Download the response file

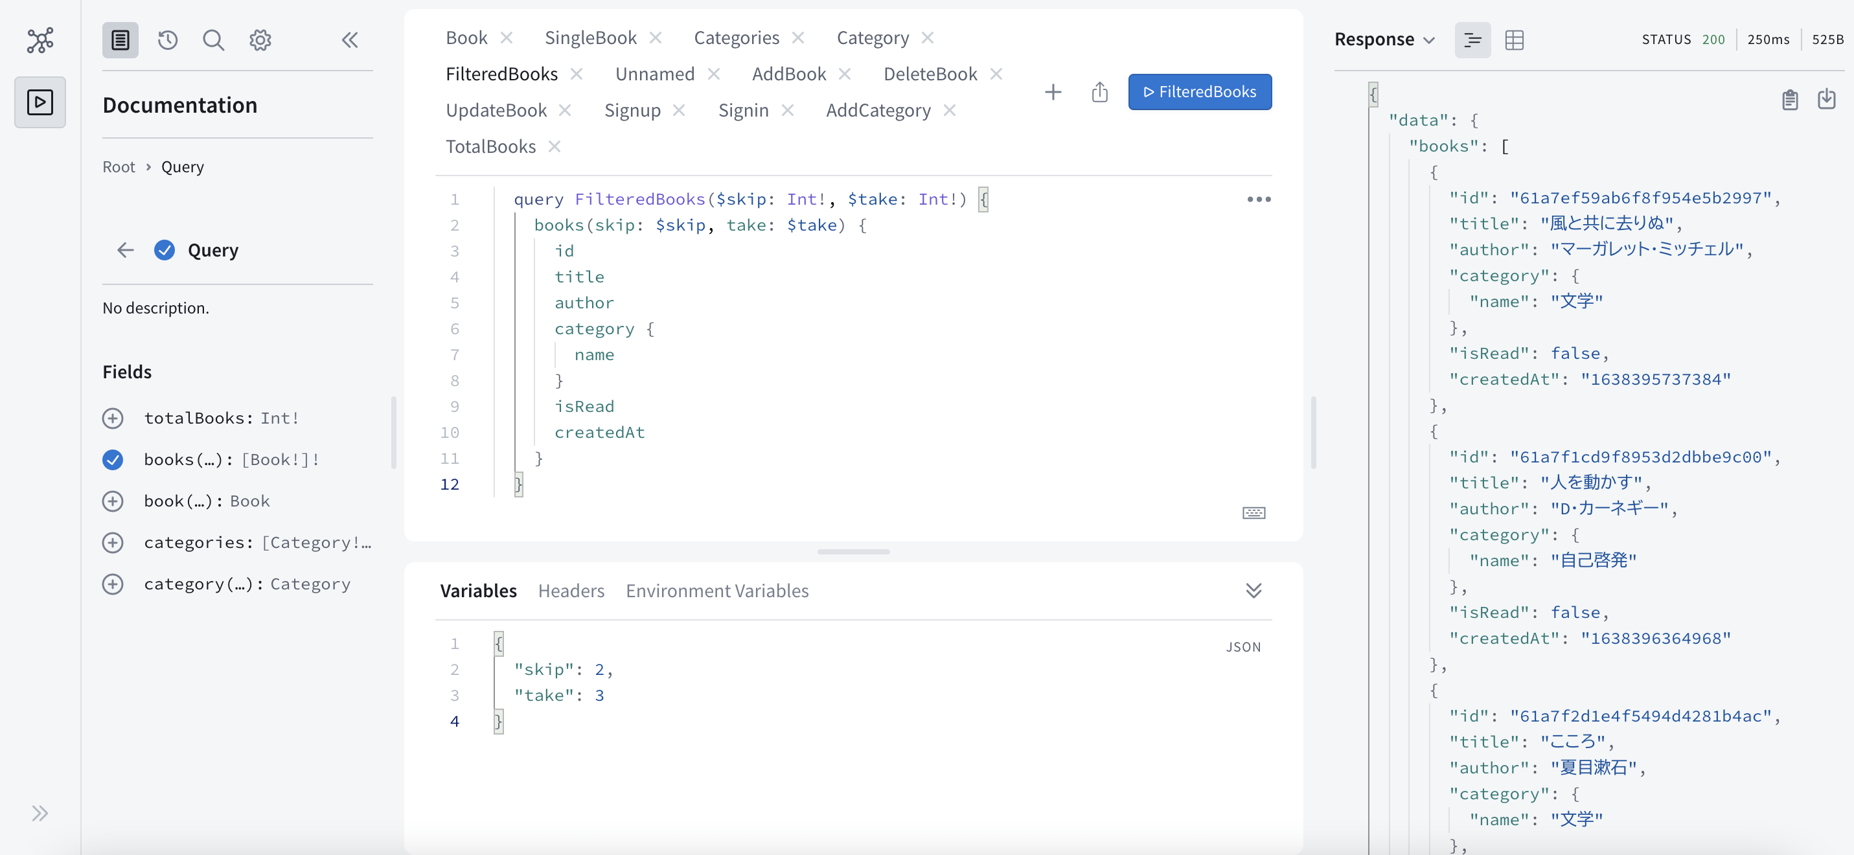click(1827, 98)
